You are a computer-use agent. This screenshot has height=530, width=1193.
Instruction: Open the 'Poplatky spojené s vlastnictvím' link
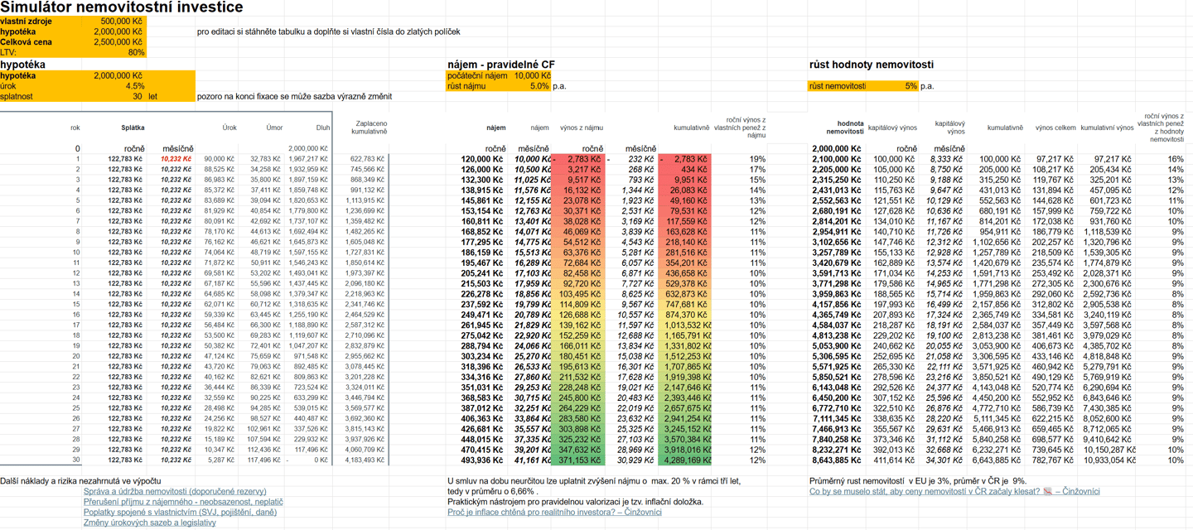pos(181,513)
